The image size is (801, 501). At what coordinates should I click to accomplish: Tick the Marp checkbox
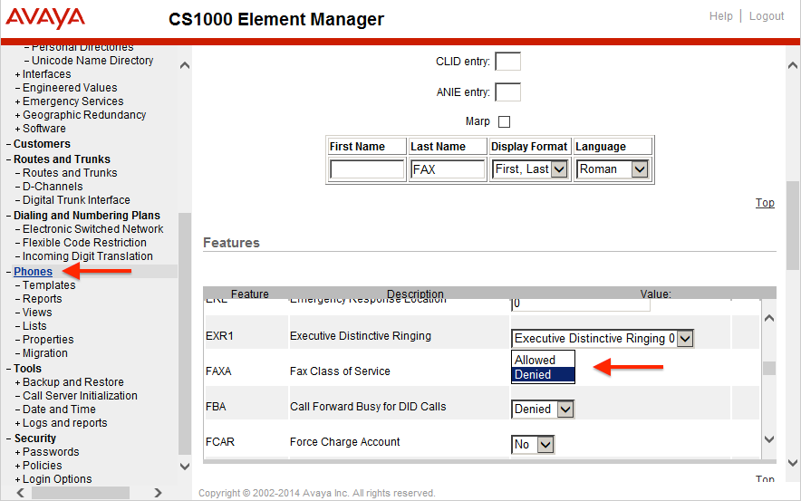click(504, 121)
